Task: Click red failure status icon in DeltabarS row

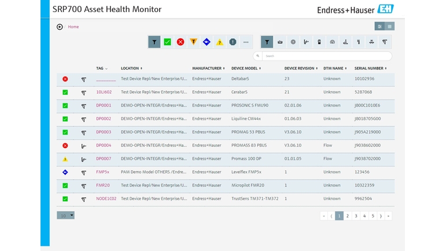Action: pyautogui.click(x=65, y=79)
